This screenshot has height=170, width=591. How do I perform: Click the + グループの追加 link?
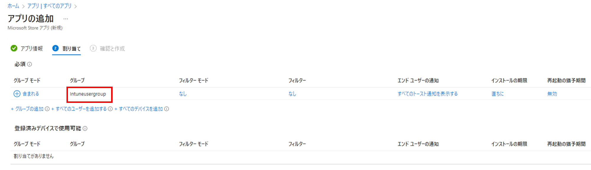(x=27, y=109)
